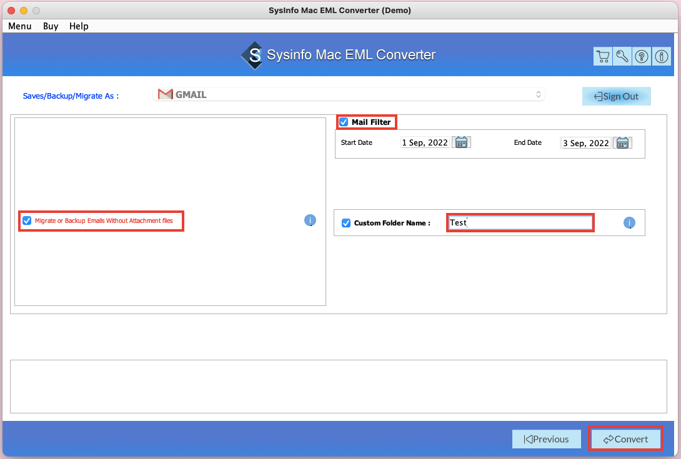This screenshot has height=459, width=681.
Task: Open the Help menu
Action: pos(79,26)
